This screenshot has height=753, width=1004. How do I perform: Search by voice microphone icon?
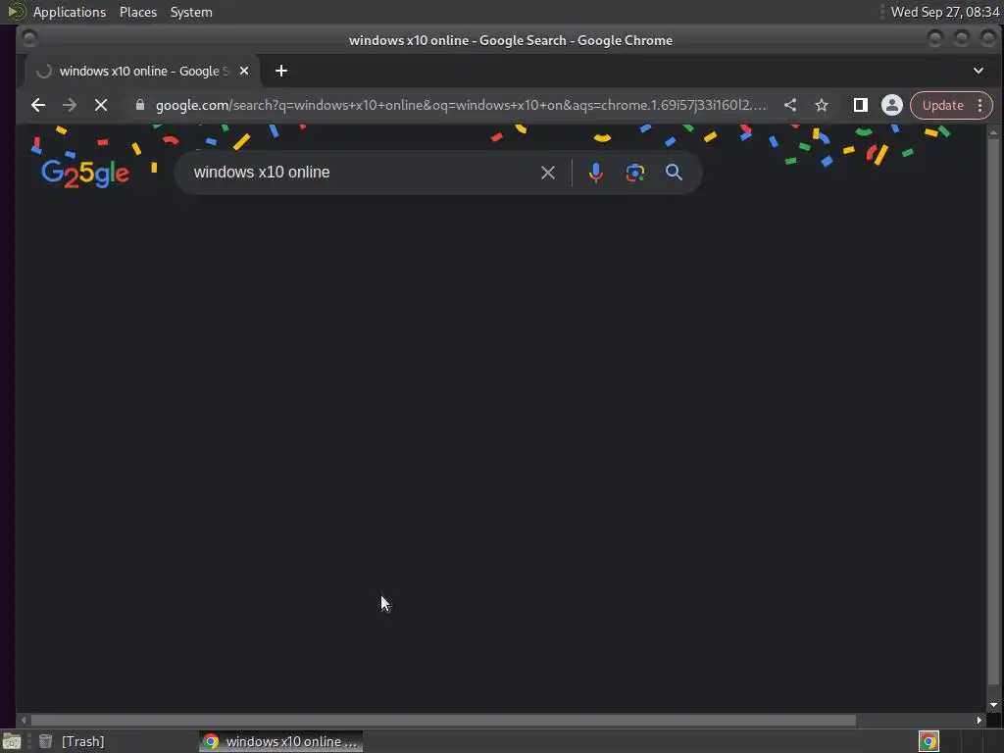coord(595,173)
